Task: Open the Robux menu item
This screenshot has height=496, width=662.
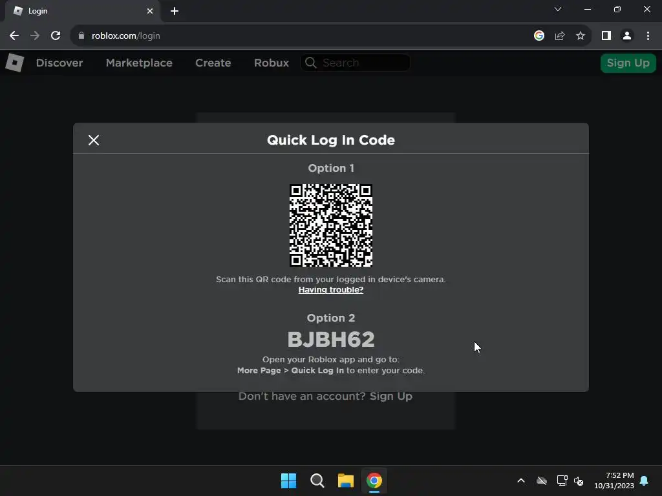Action: pyautogui.click(x=272, y=63)
